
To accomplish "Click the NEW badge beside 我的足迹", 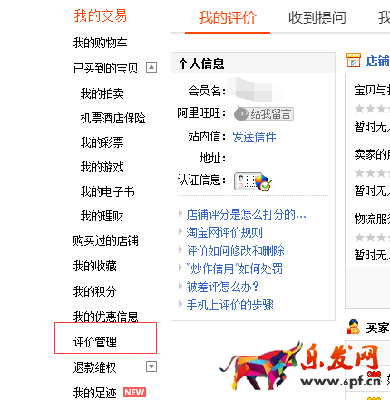I will tap(134, 392).
